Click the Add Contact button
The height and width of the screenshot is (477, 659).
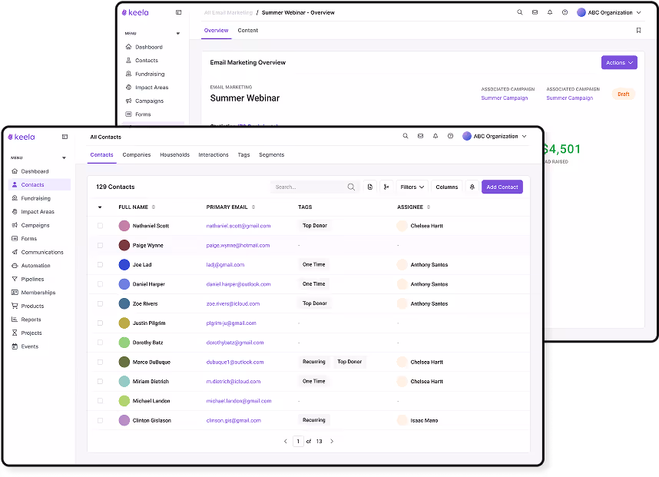502,187
